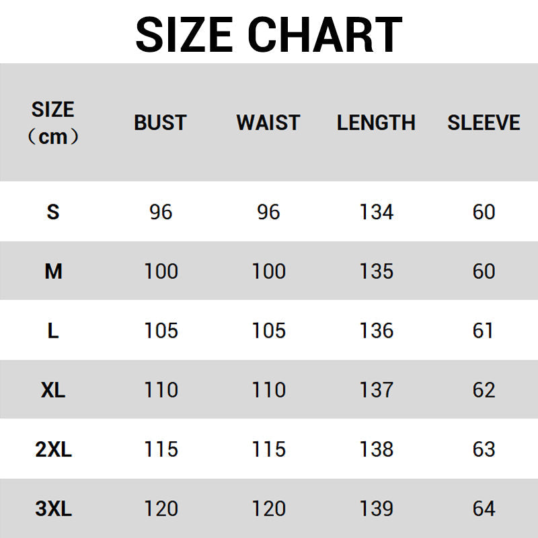Click the XL size row label

(53, 389)
